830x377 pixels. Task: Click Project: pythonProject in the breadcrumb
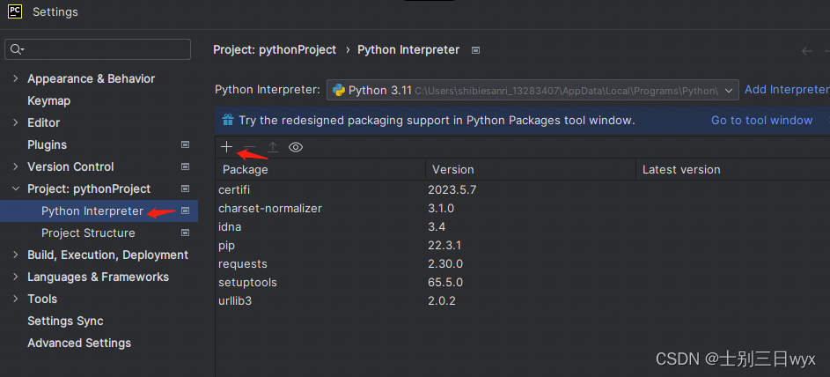(275, 50)
